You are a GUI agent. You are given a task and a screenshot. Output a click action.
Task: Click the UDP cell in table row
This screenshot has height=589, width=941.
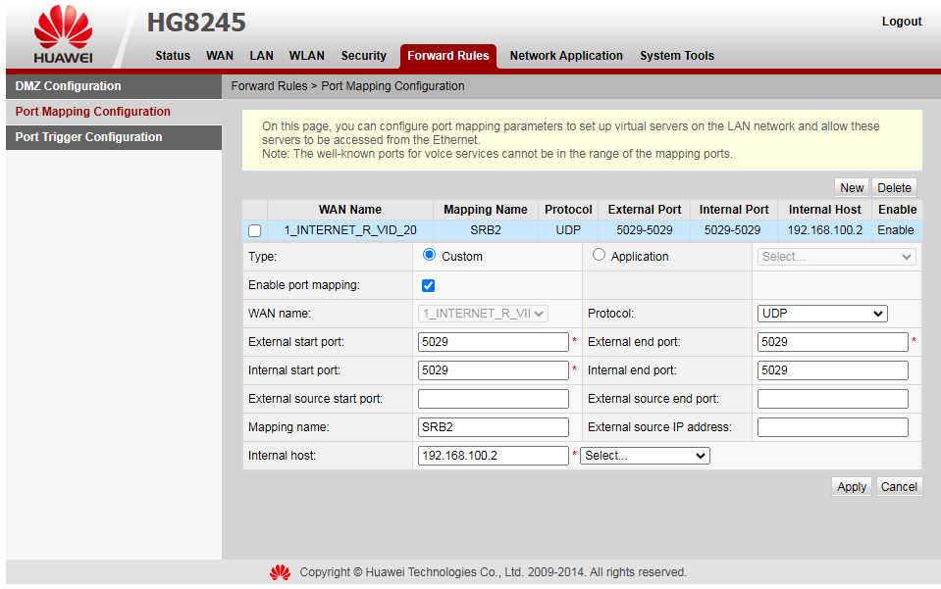568,230
